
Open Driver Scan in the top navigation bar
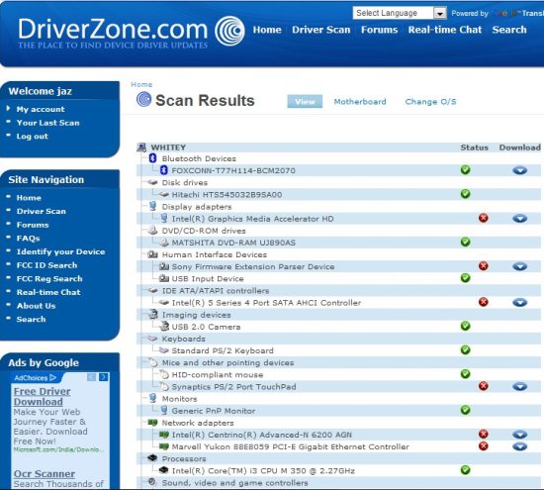point(321,30)
